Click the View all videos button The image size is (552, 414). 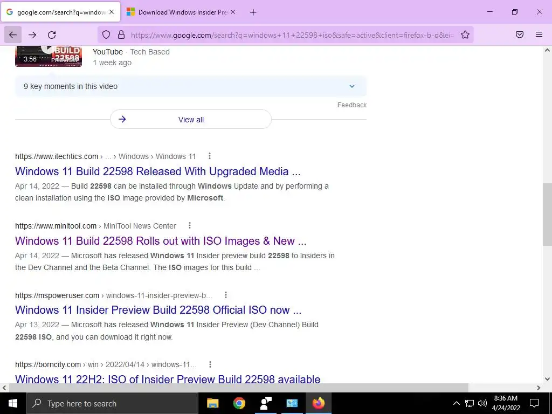pos(191,119)
